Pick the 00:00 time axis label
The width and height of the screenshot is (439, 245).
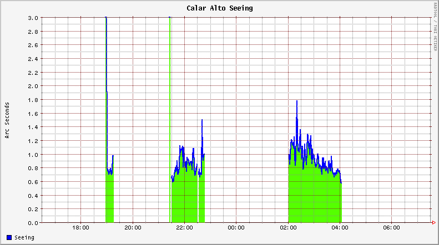236,228
